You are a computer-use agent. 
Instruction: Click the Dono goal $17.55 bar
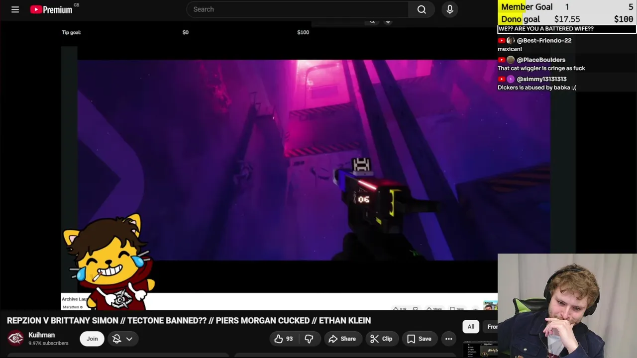tap(567, 19)
